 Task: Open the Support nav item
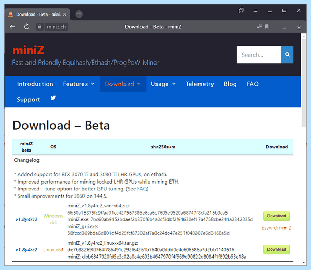(x=28, y=99)
